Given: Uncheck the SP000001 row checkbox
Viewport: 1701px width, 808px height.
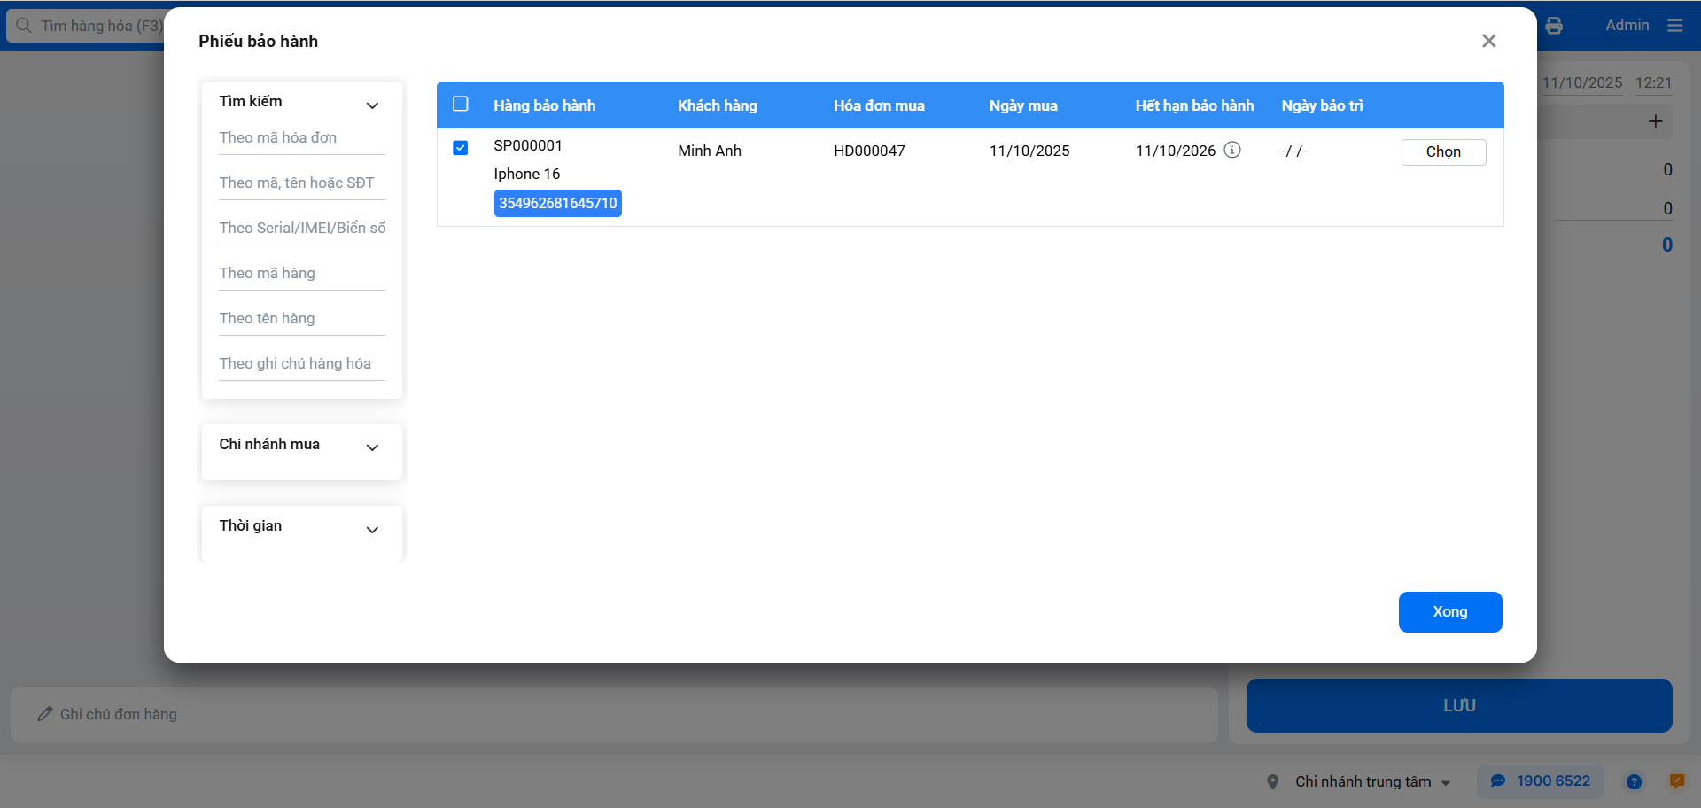Looking at the screenshot, I should (x=461, y=148).
